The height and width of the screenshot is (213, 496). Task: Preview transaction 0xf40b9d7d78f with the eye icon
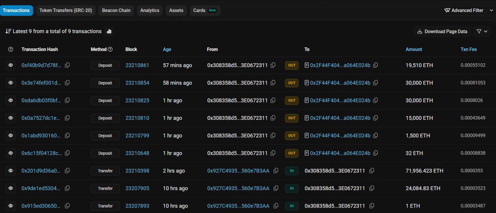[x=11, y=65]
